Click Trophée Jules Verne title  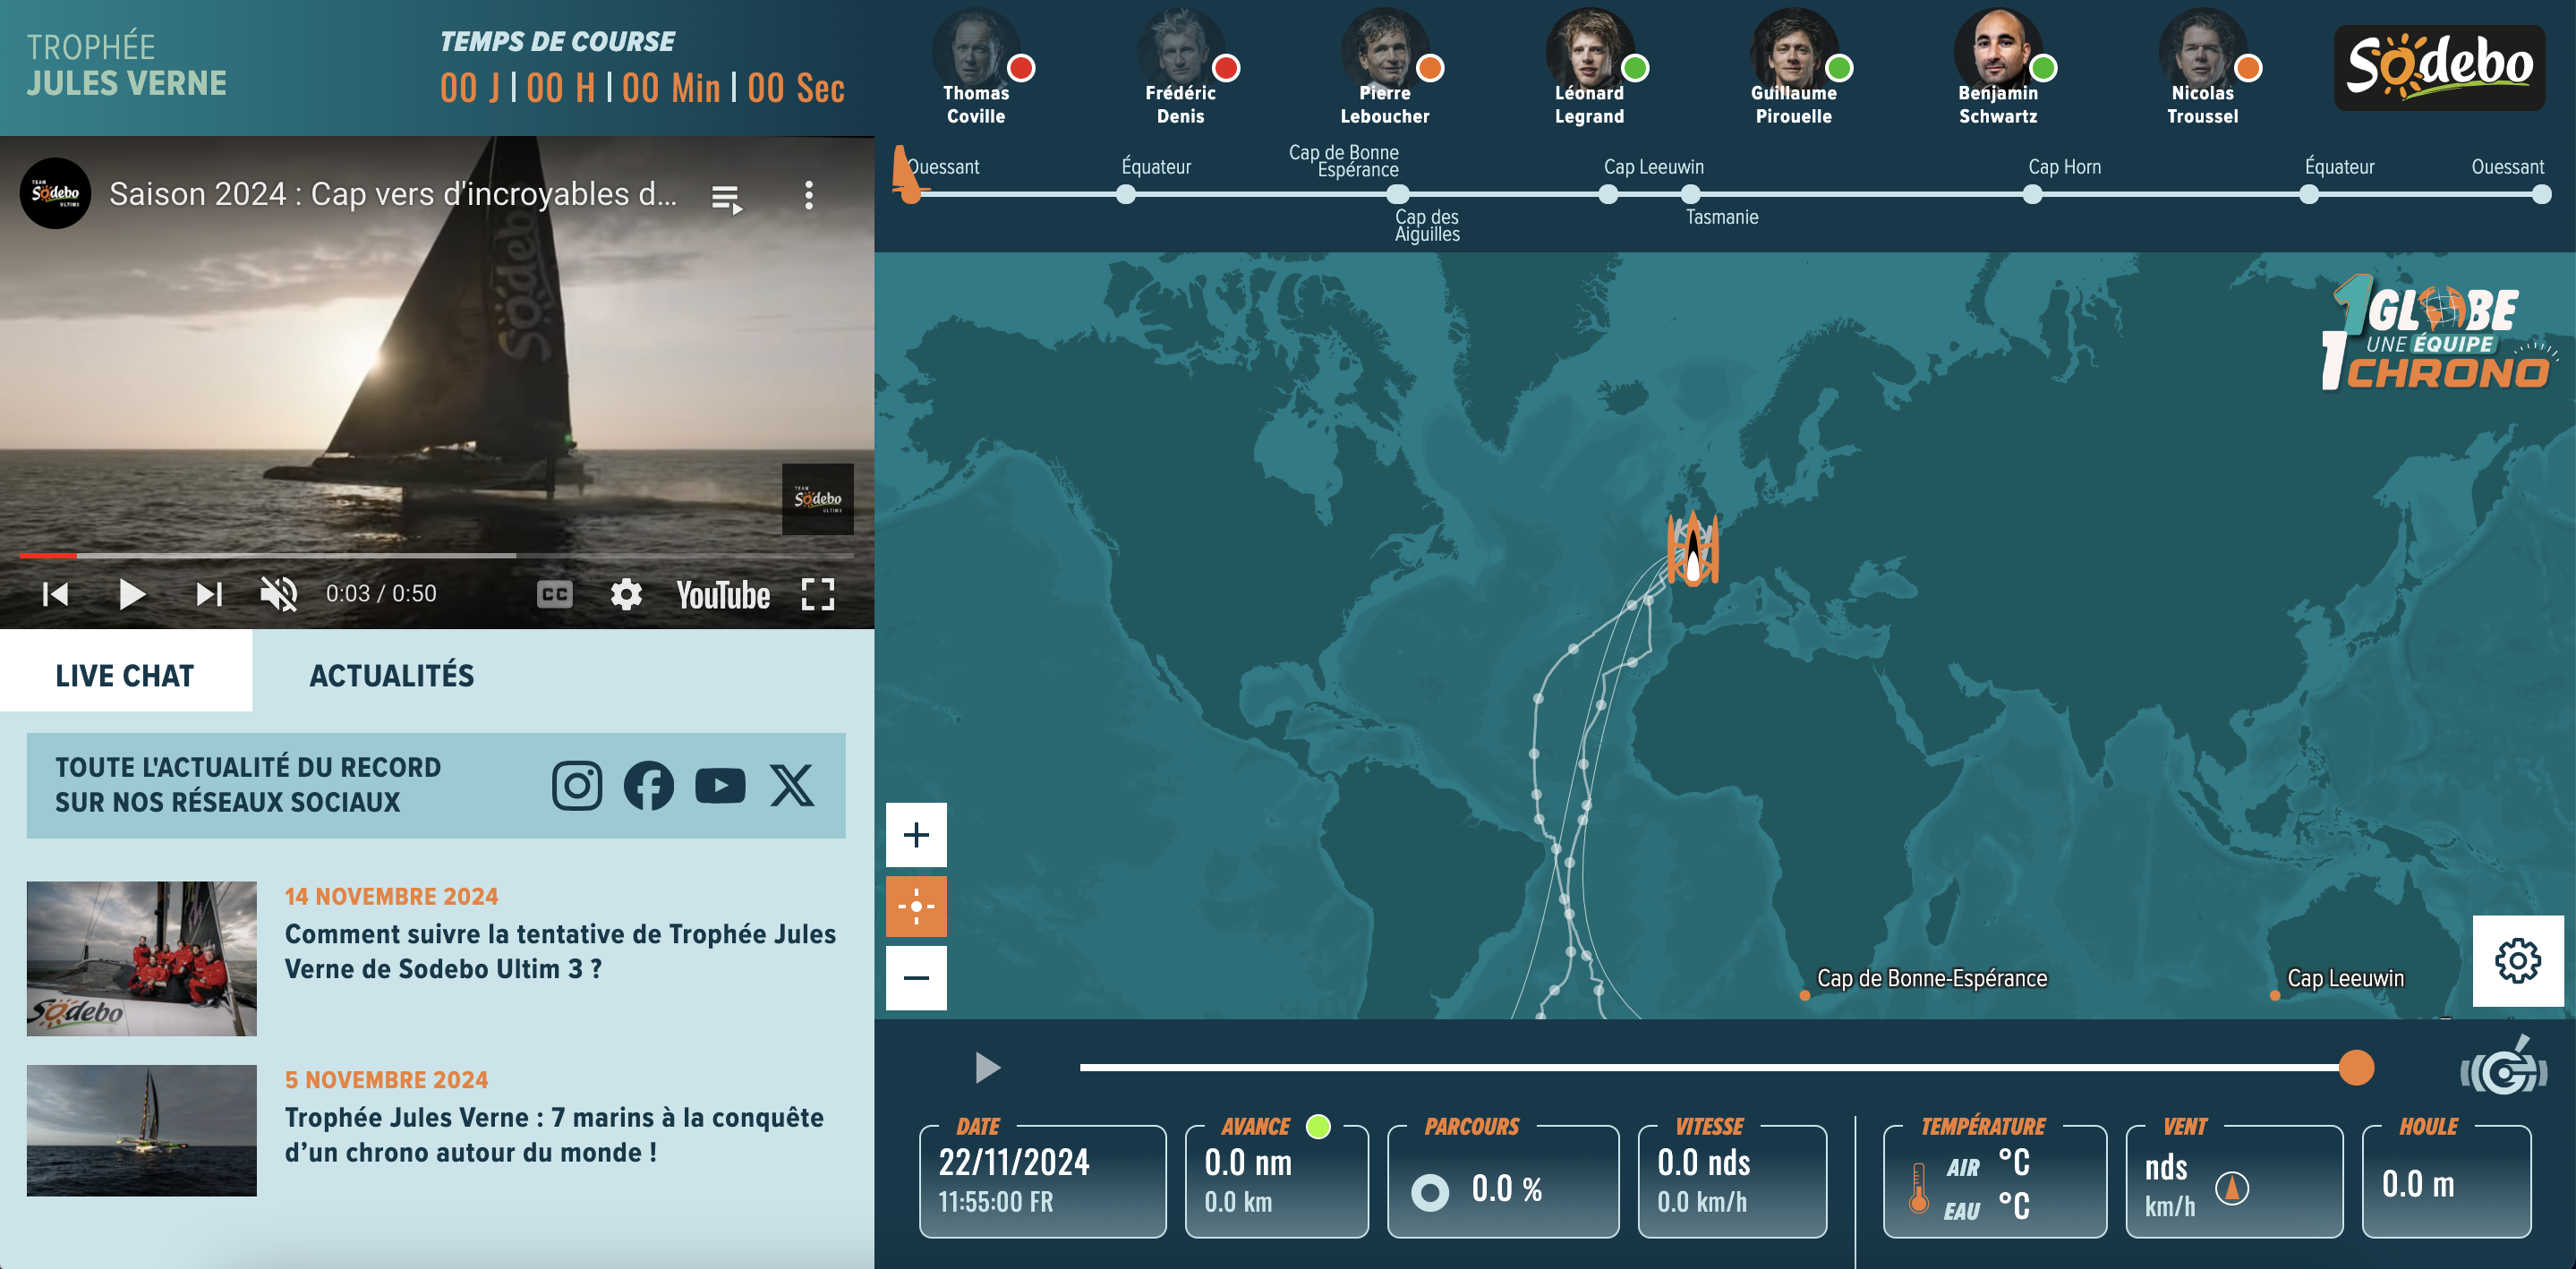click(127, 65)
